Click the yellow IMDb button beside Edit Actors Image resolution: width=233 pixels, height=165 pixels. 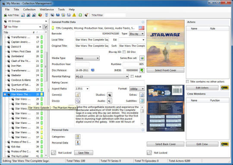click(x=224, y=88)
